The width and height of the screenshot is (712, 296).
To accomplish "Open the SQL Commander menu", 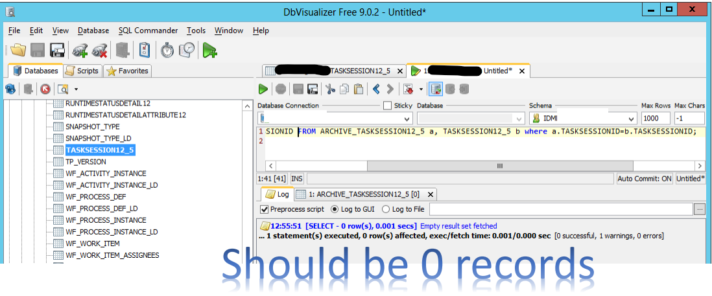I will pyautogui.click(x=148, y=30).
